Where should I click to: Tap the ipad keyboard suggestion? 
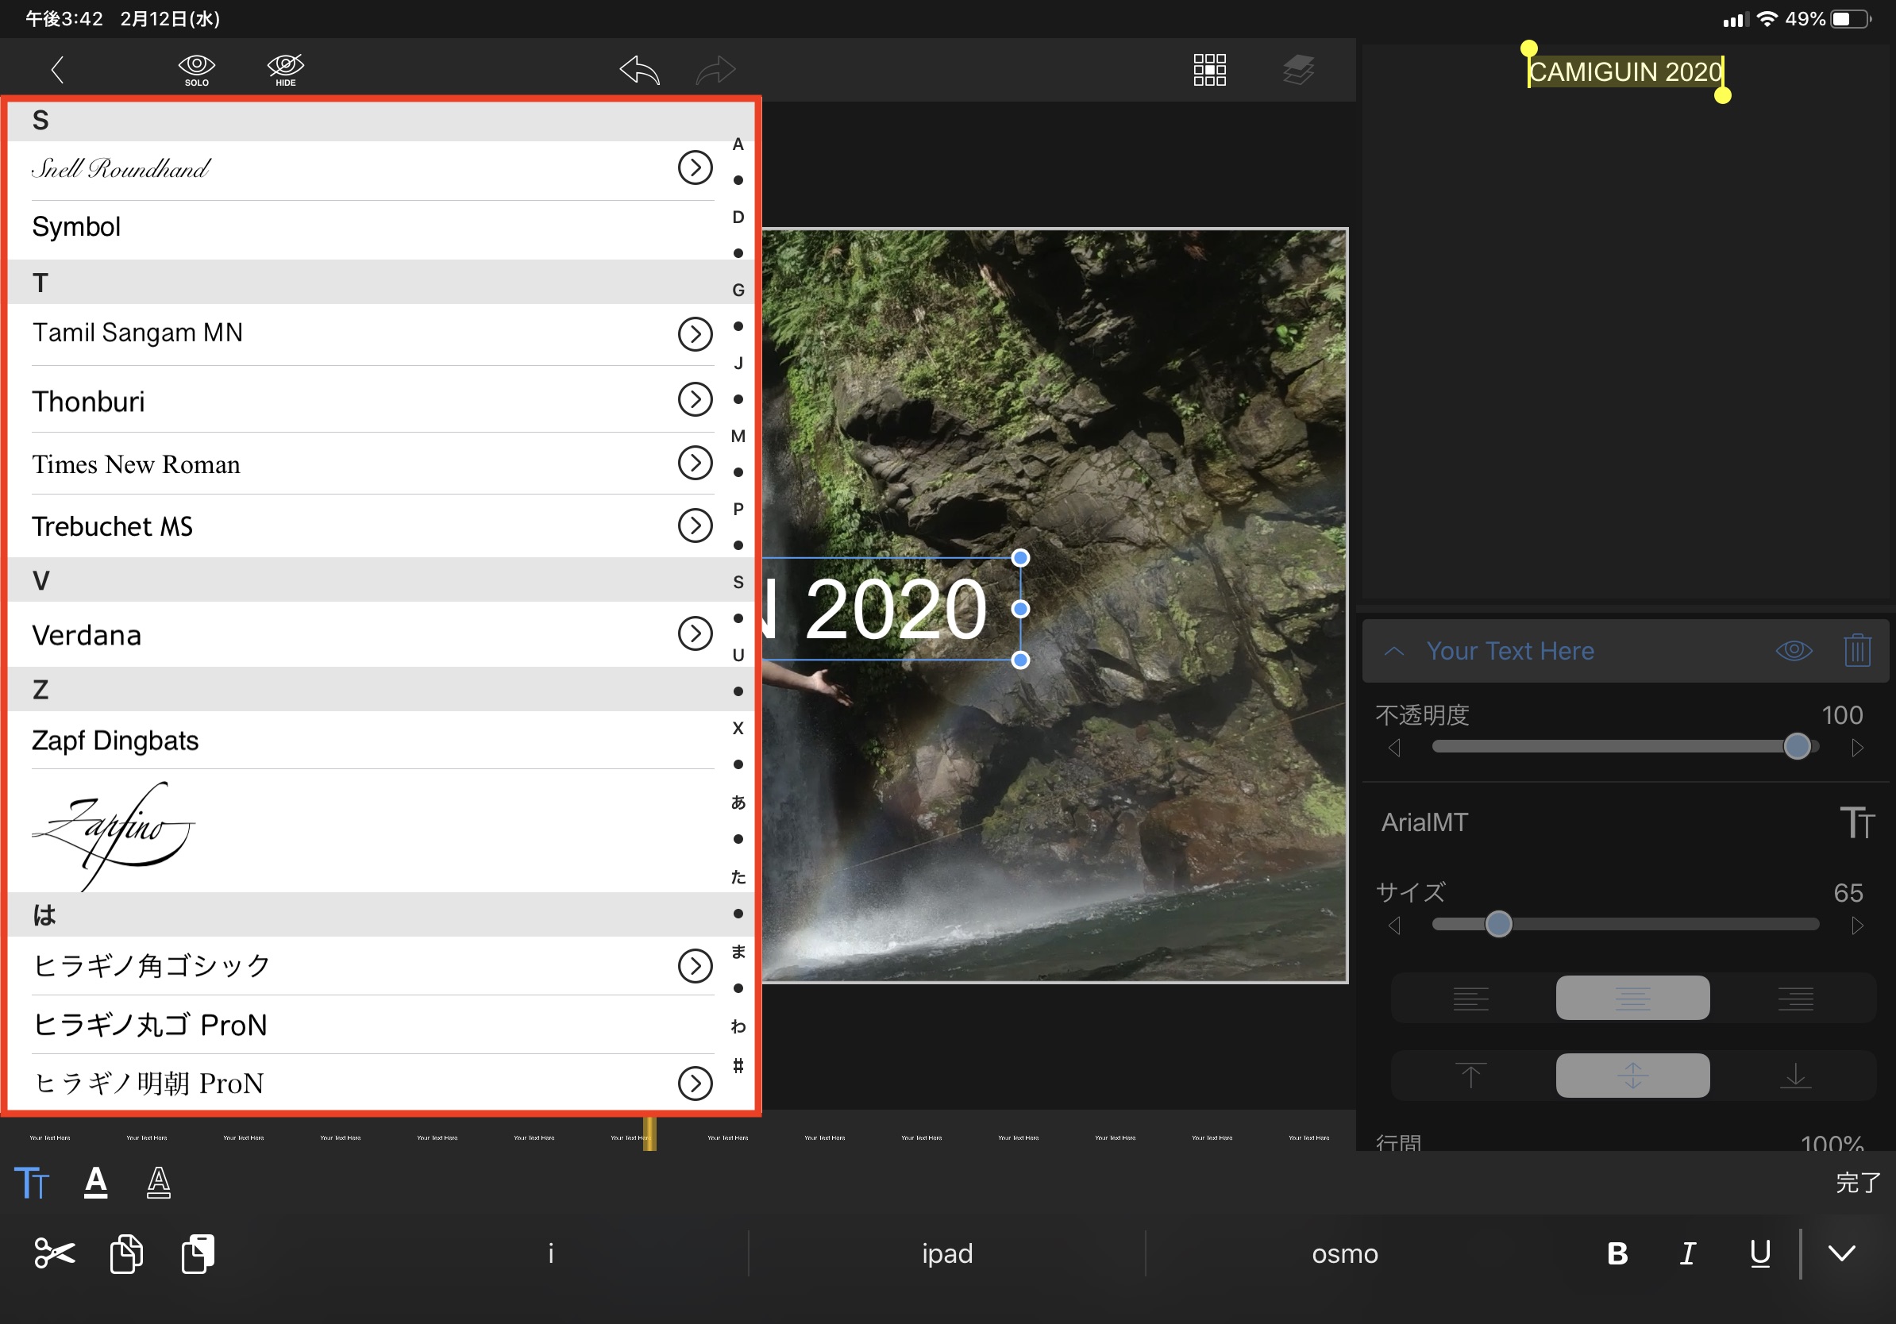click(x=946, y=1253)
